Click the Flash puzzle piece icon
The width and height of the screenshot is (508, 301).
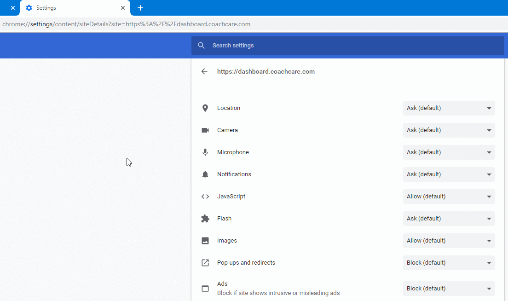click(x=205, y=219)
